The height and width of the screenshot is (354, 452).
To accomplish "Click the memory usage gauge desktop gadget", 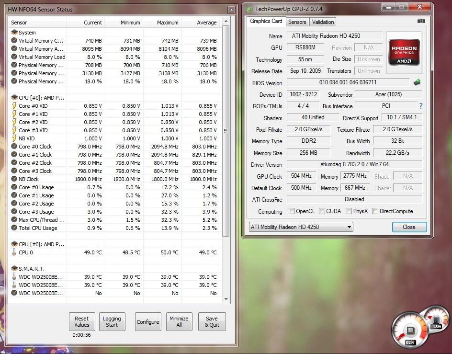I will pos(437,320).
